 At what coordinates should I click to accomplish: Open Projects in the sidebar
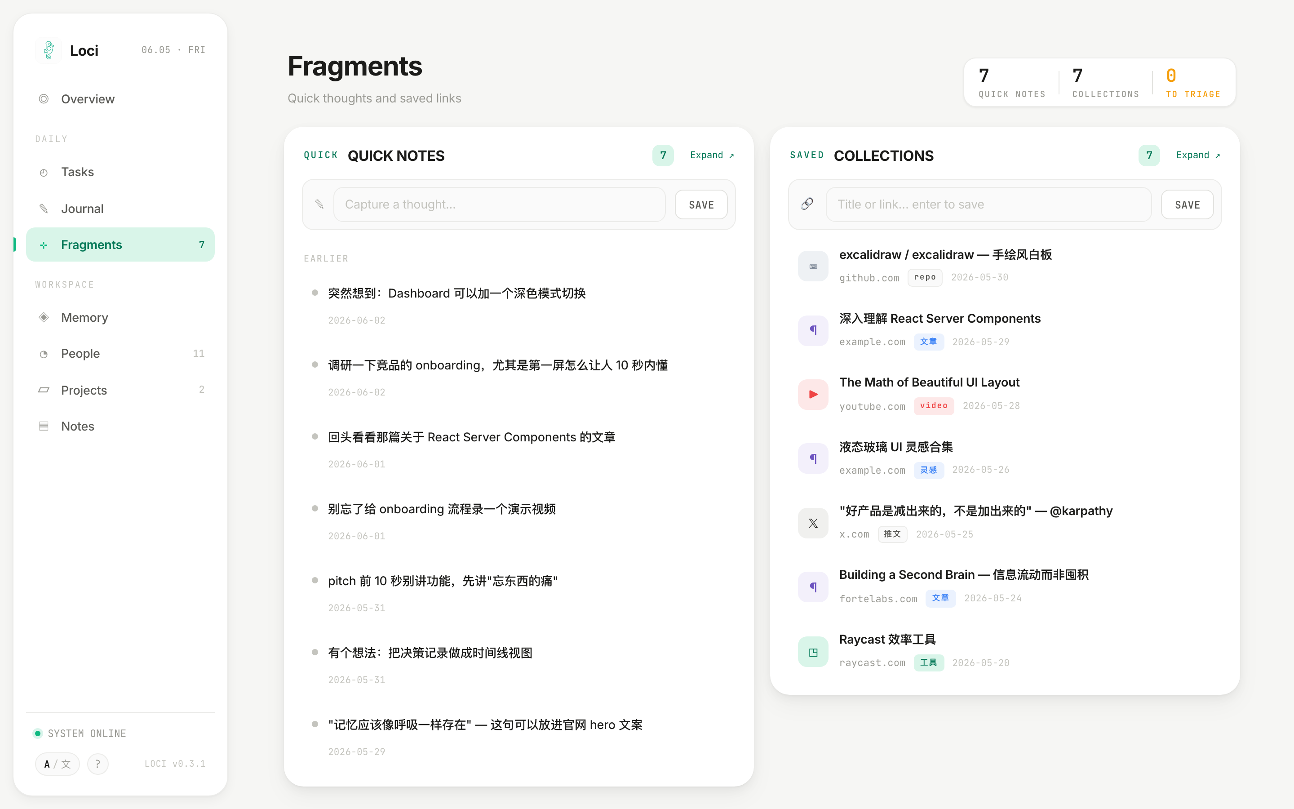point(120,390)
